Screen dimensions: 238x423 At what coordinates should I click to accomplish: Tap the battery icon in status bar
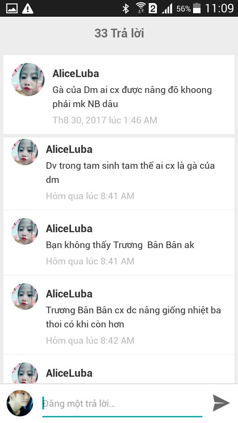197,8
